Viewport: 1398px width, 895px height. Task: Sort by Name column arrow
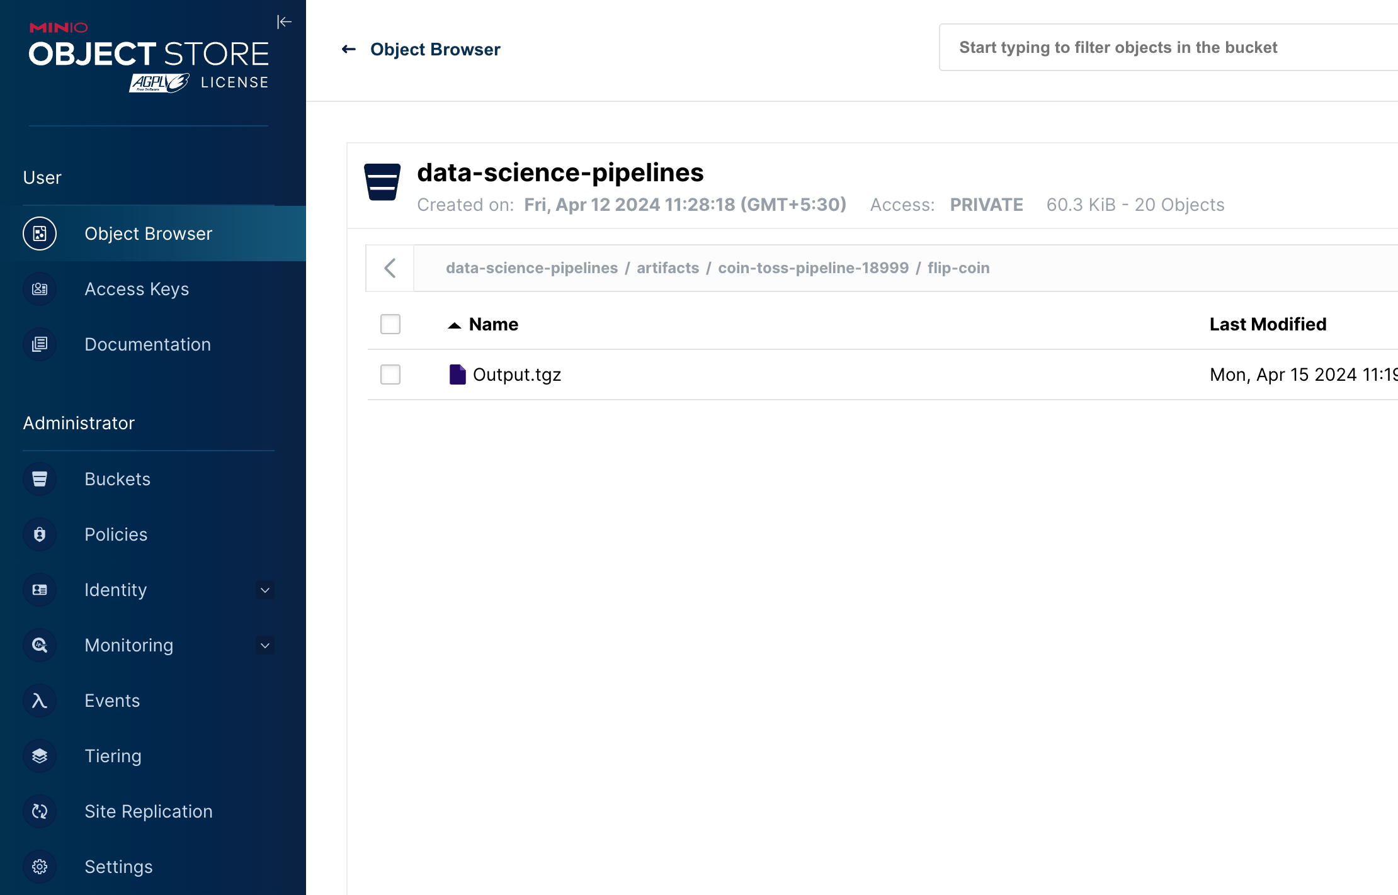click(x=455, y=325)
